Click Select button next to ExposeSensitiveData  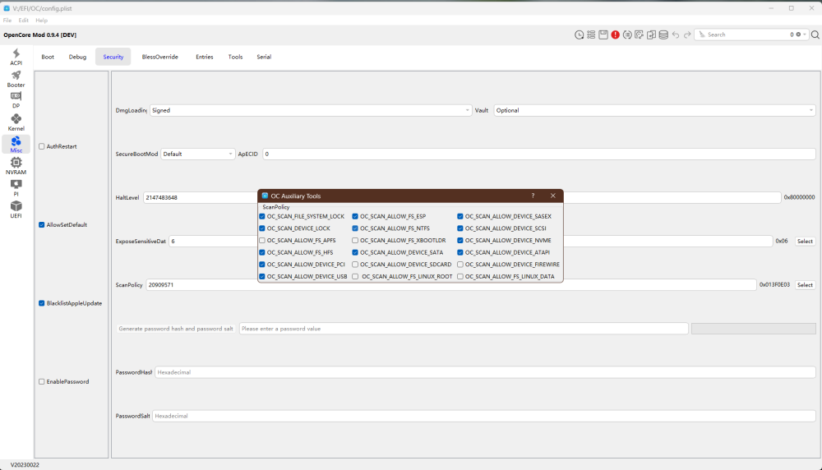tap(806, 242)
